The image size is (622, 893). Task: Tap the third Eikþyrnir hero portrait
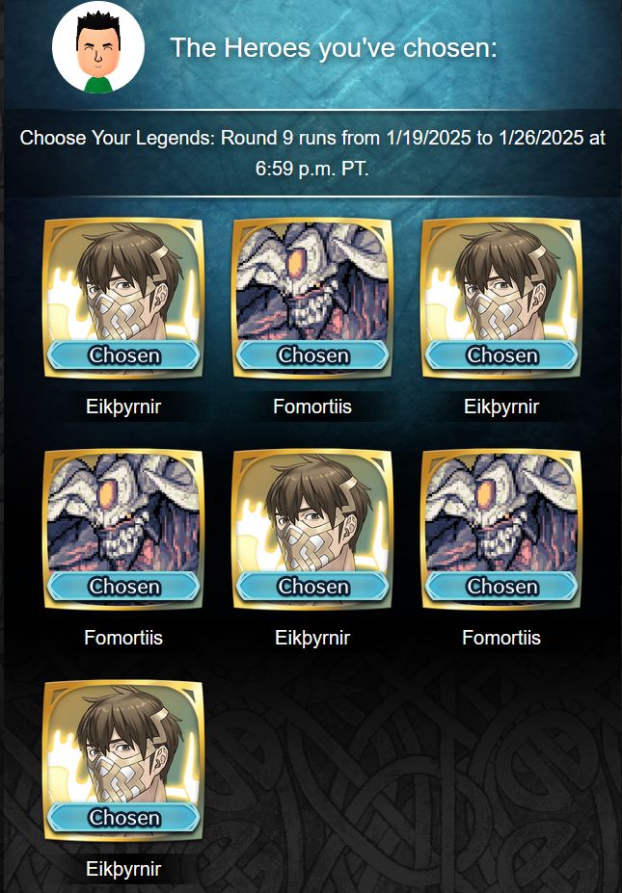(x=312, y=530)
